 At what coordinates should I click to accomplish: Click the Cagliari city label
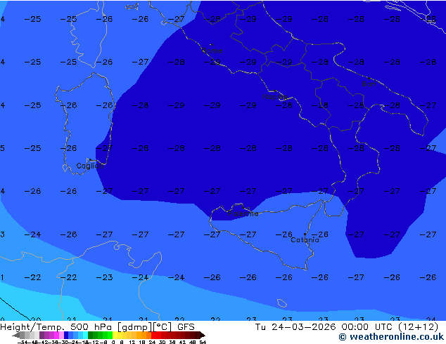[x=90, y=166]
